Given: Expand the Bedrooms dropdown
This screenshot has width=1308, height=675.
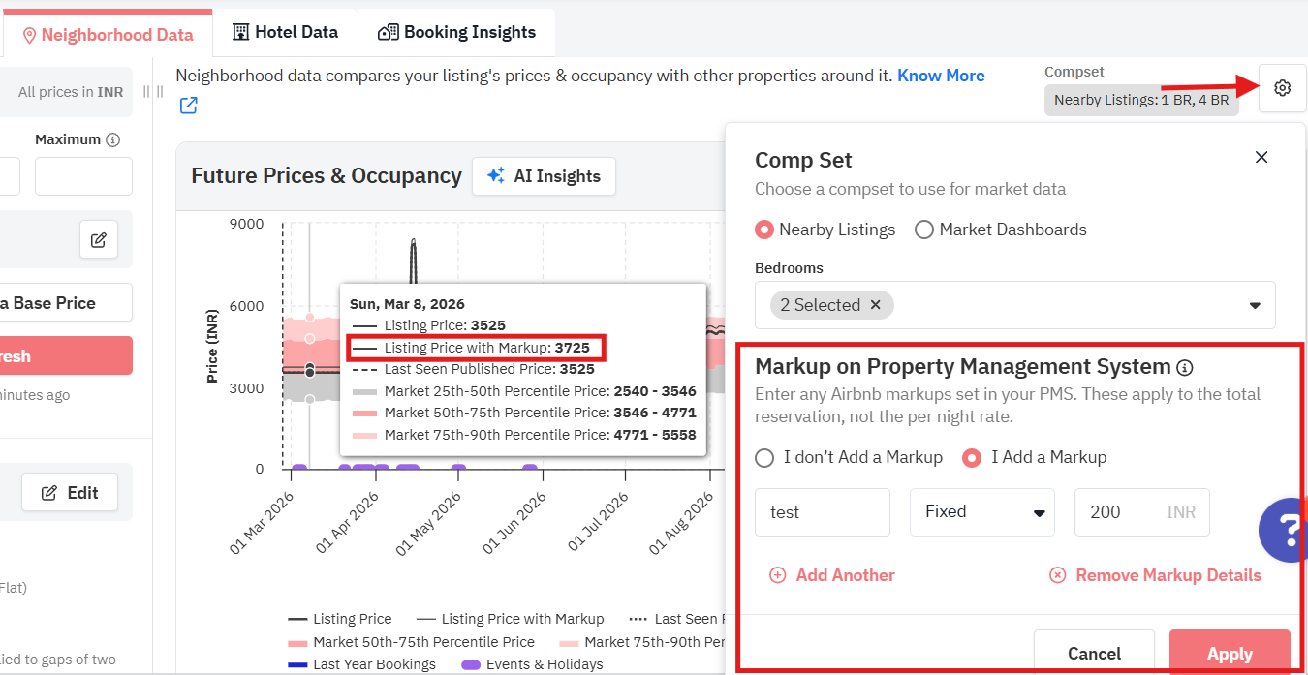Looking at the screenshot, I should pos(1255,305).
